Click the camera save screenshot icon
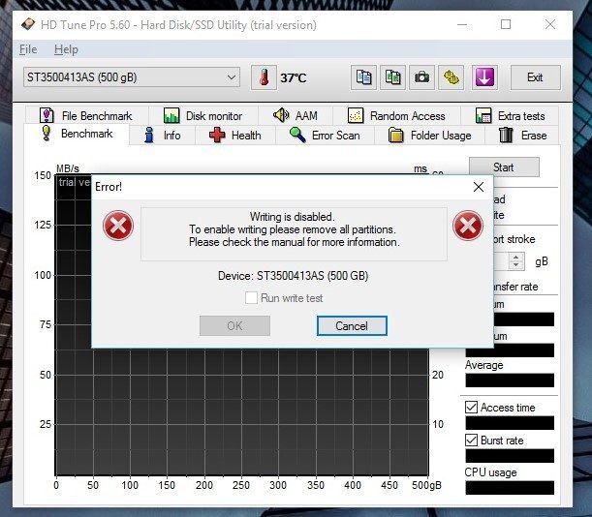 coord(421,77)
